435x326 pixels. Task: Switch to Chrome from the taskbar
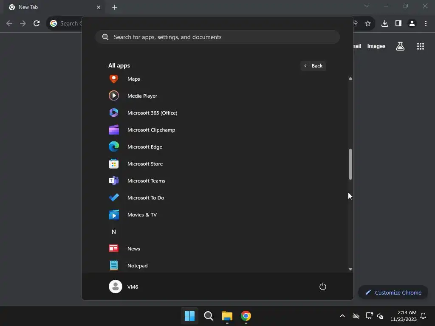pyautogui.click(x=246, y=316)
